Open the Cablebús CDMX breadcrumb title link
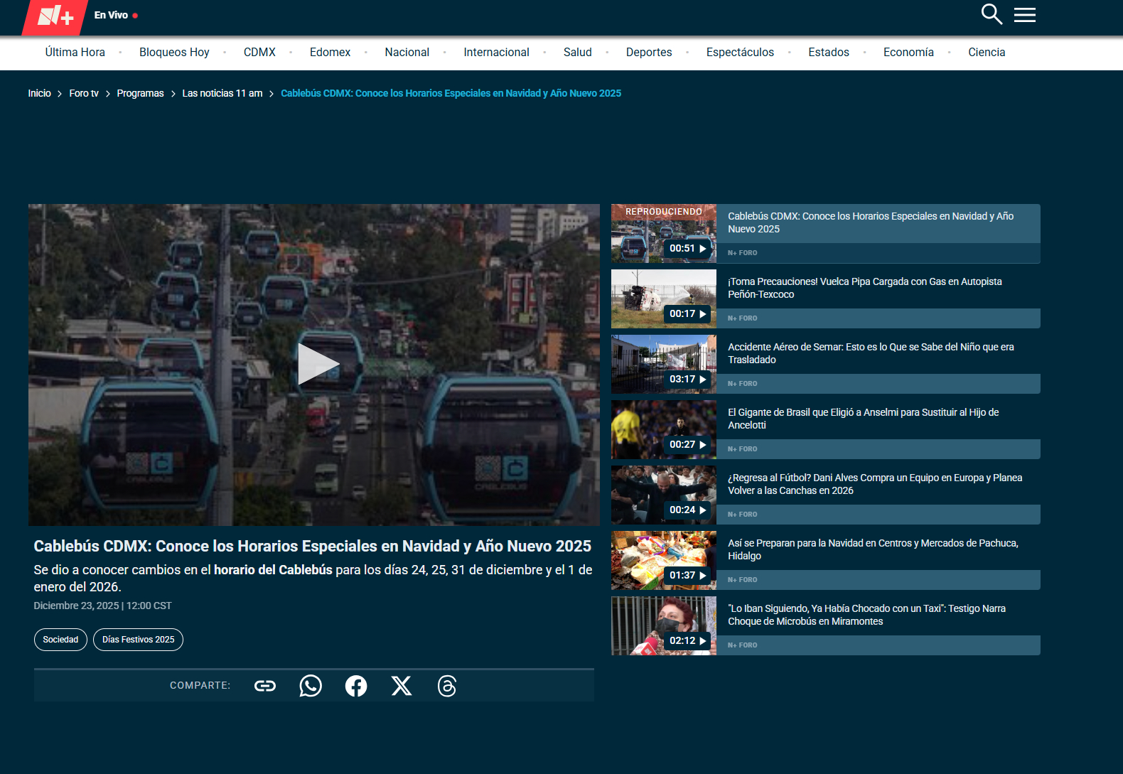Viewport: 1123px width, 774px height. [451, 93]
